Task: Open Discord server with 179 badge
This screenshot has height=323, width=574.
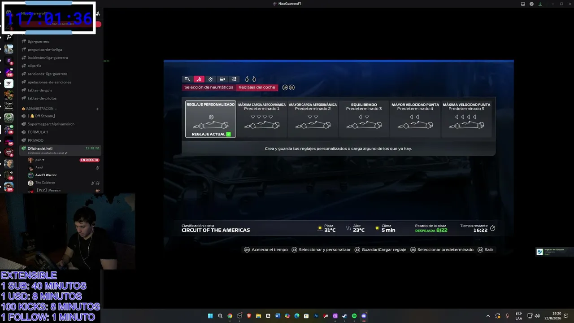Action: click(9, 186)
